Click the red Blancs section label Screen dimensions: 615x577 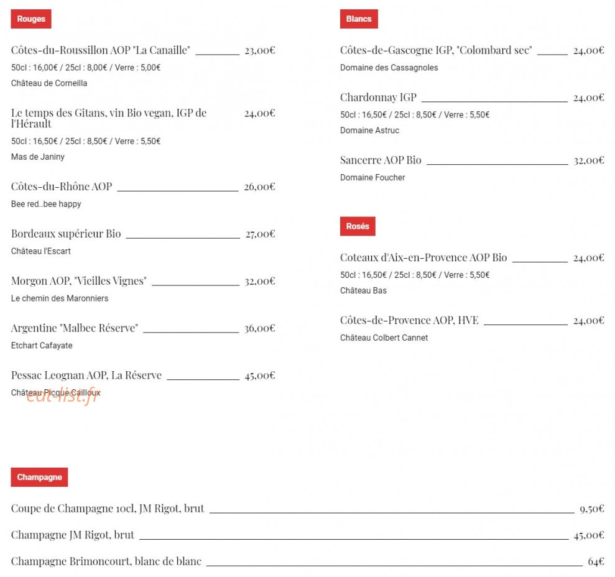pyautogui.click(x=358, y=19)
